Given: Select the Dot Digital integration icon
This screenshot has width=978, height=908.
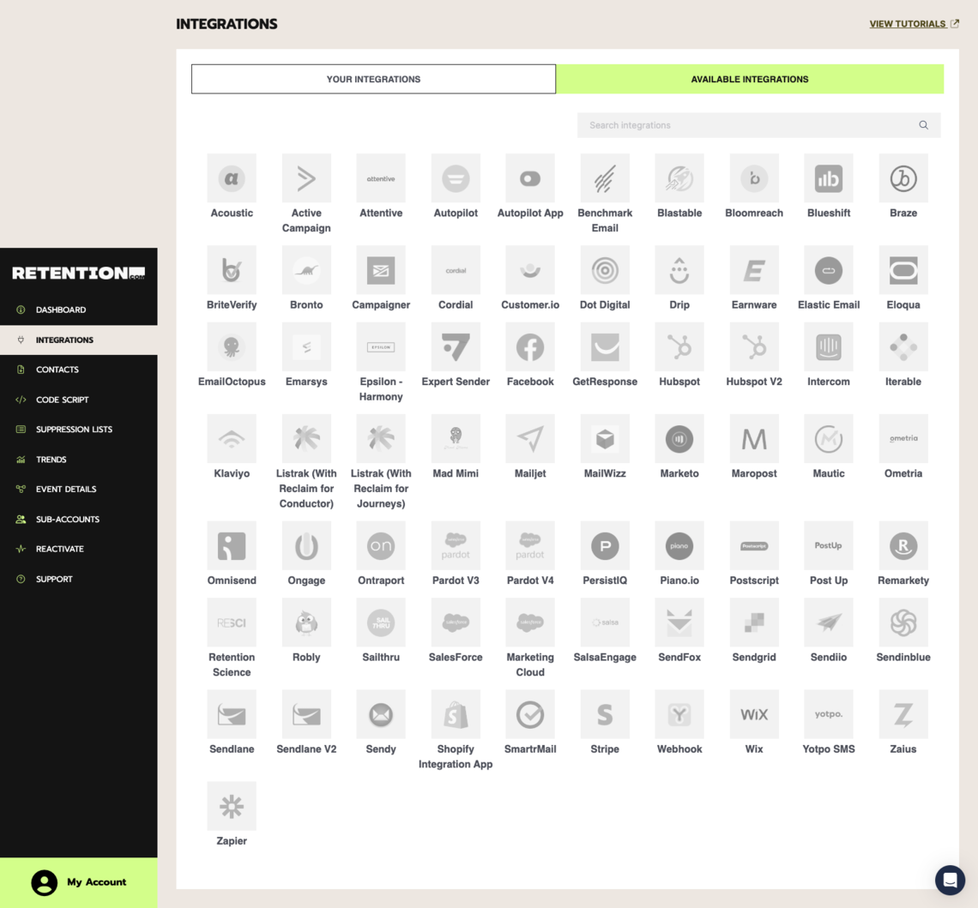Looking at the screenshot, I should (x=605, y=270).
